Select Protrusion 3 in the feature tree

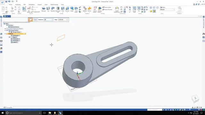[15, 41]
